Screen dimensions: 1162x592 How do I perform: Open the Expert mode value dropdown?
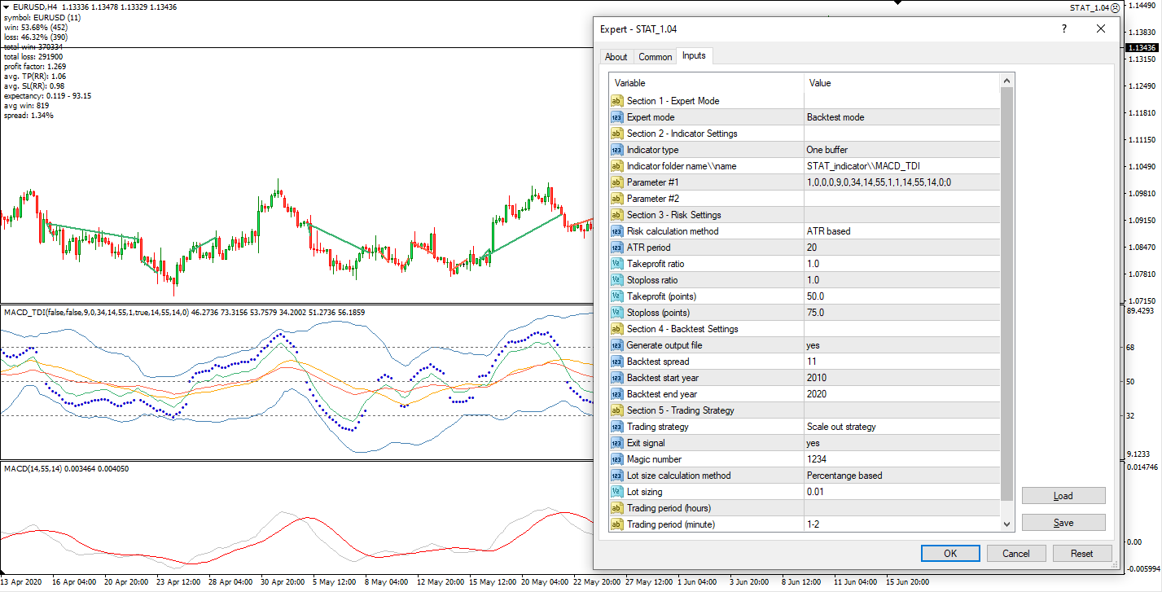(901, 117)
